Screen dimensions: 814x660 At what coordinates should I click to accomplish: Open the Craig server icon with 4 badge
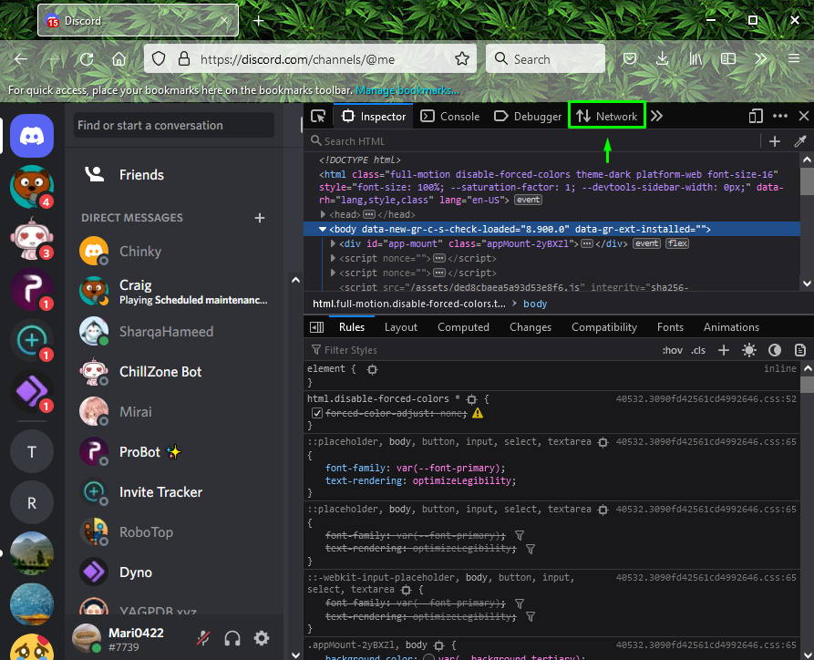pos(32,186)
